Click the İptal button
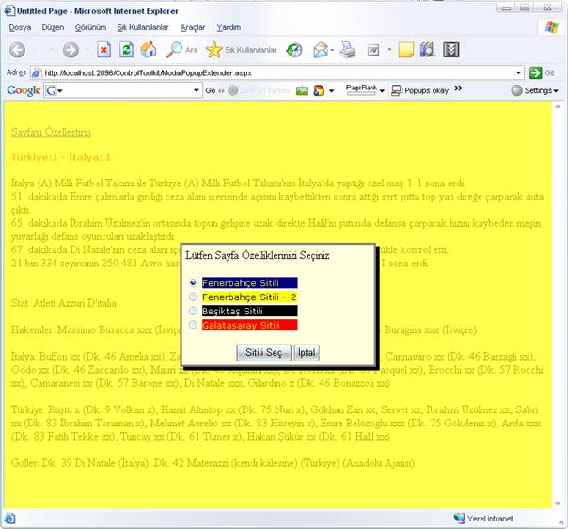 click(x=307, y=352)
